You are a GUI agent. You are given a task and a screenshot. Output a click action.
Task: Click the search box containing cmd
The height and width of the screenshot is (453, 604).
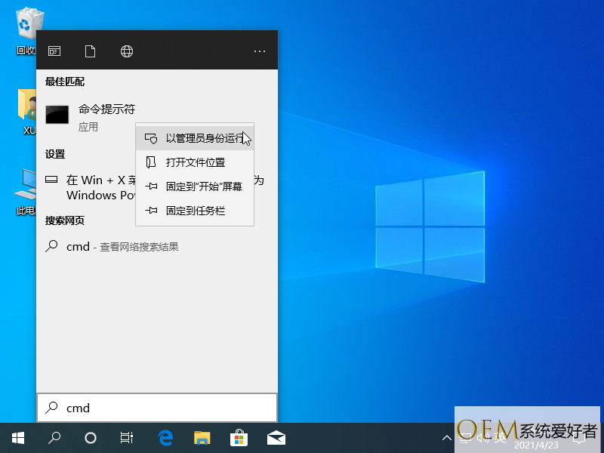157,408
